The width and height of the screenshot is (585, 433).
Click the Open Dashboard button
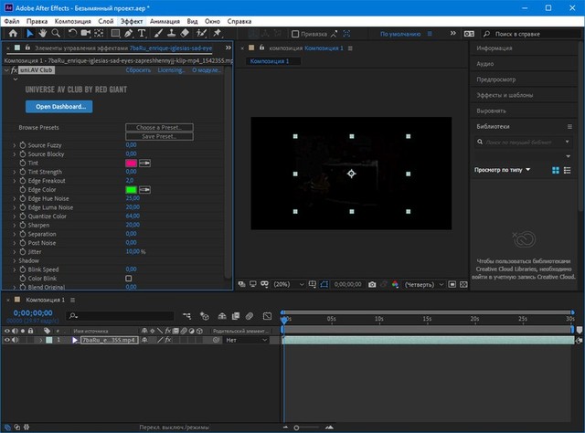[x=58, y=107]
